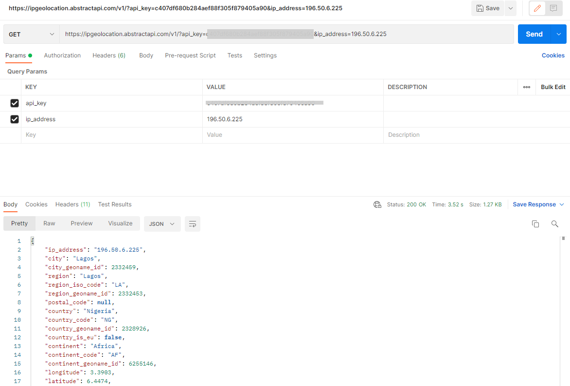Click the response scrollbar thumb
This screenshot has height=386, width=570.
563,239
